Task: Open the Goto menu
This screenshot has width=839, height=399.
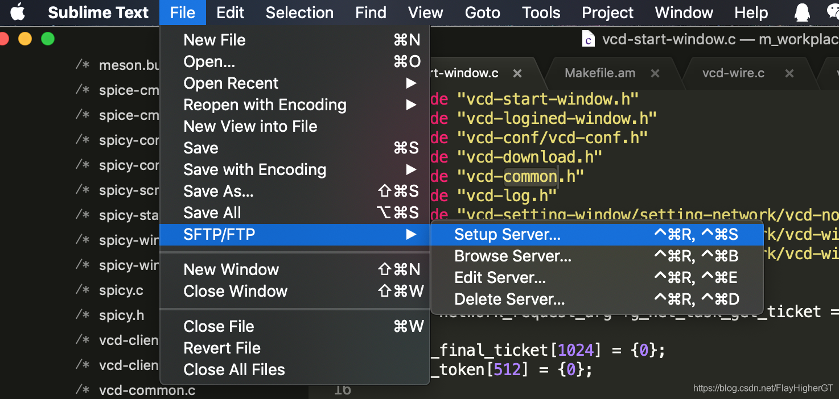Action: (482, 13)
